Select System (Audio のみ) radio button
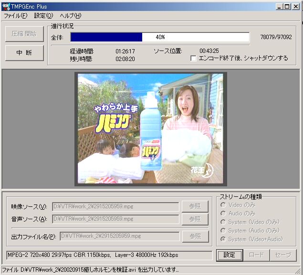The width and height of the screenshot is (303, 275). (223, 231)
